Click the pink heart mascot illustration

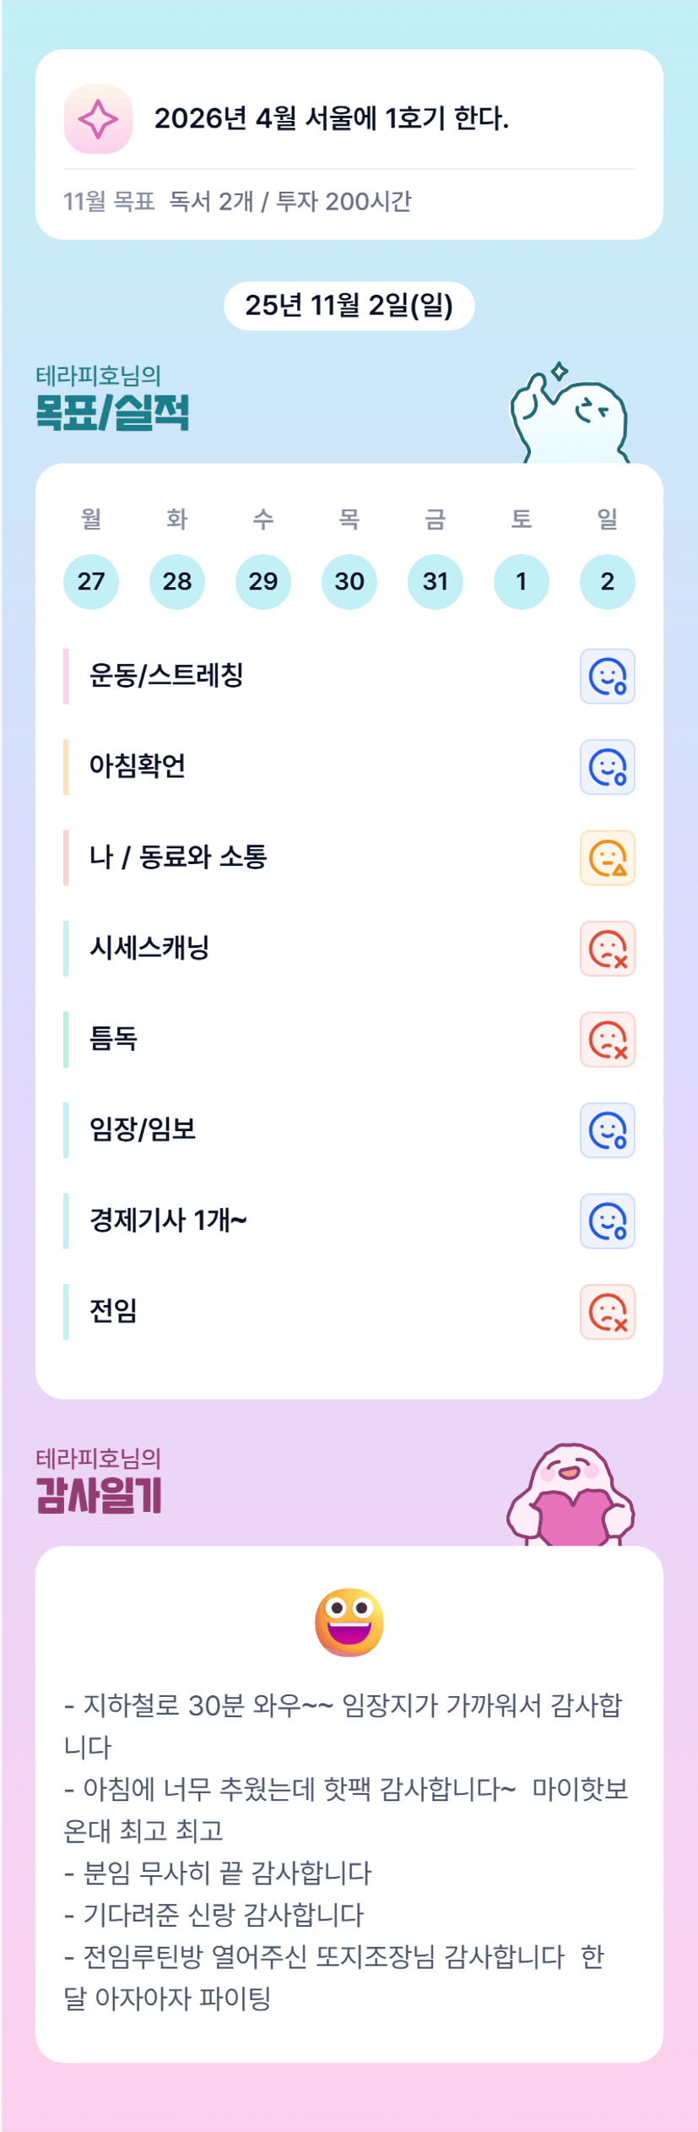pos(571,1496)
